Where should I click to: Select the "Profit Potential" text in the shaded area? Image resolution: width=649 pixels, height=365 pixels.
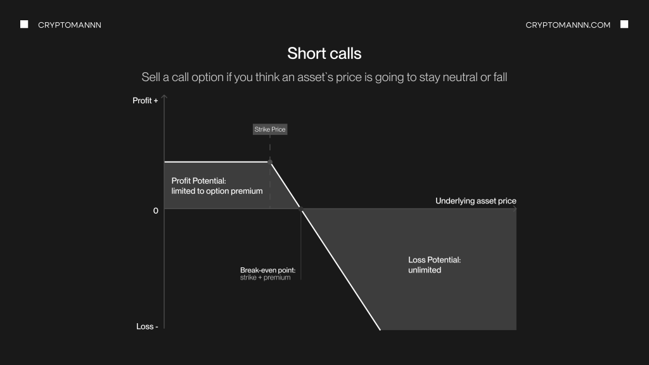pos(194,181)
